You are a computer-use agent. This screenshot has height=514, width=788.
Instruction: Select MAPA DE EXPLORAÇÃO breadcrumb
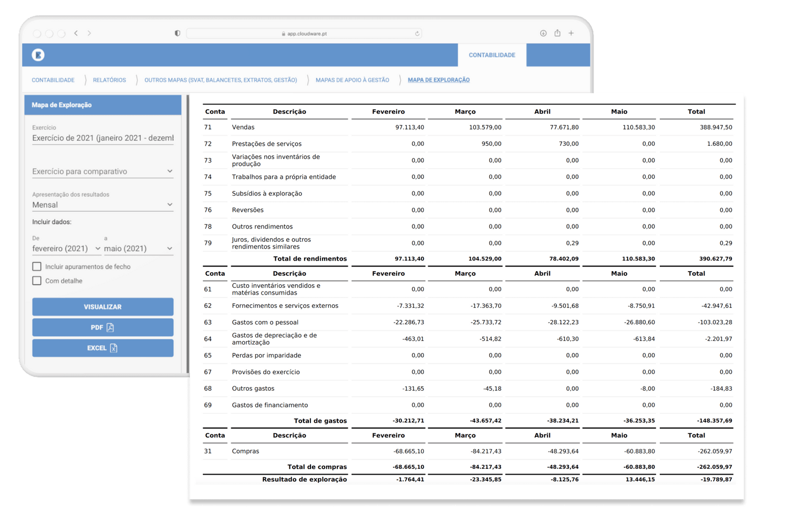coord(439,80)
